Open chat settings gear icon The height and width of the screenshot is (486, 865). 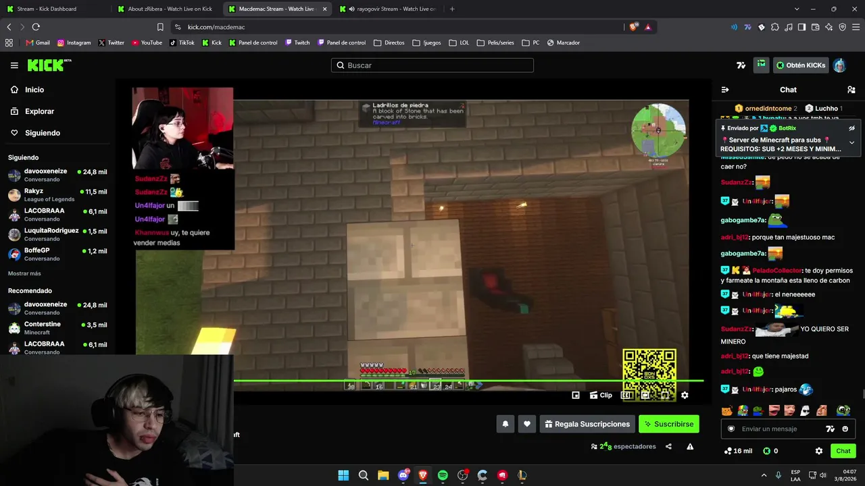point(819,451)
